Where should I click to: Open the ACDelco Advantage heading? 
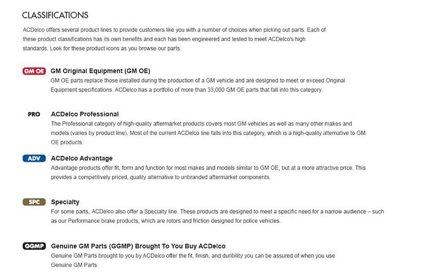pos(82,158)
